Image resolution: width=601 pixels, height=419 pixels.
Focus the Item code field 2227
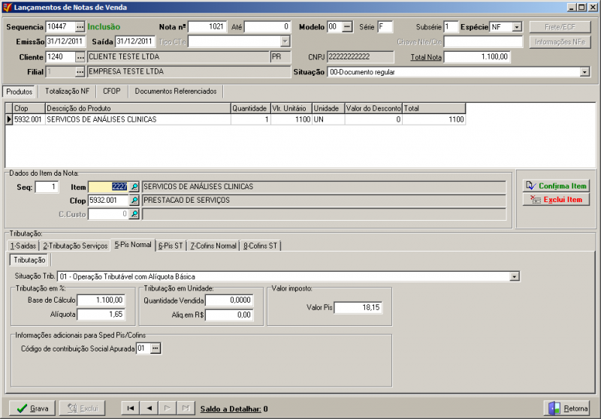[108, 187]
